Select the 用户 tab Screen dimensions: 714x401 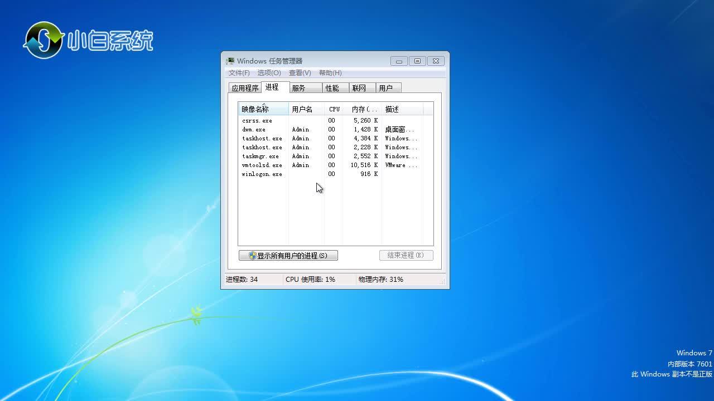[386, 88]
